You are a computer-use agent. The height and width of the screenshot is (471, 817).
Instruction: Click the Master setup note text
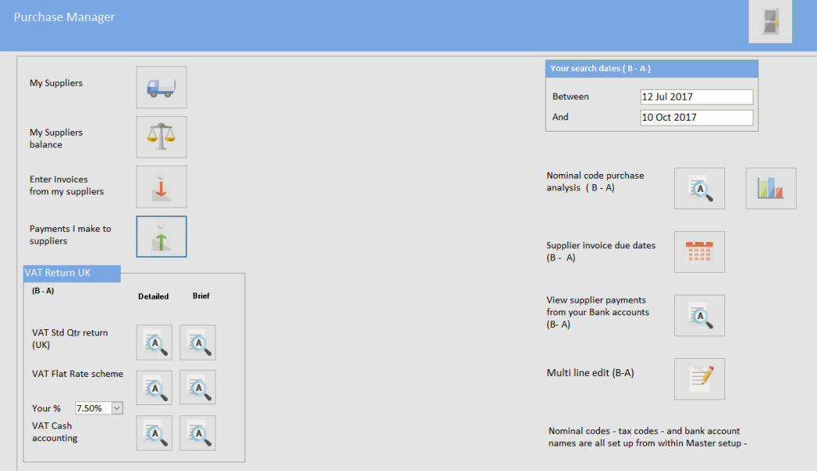point(648,437)
